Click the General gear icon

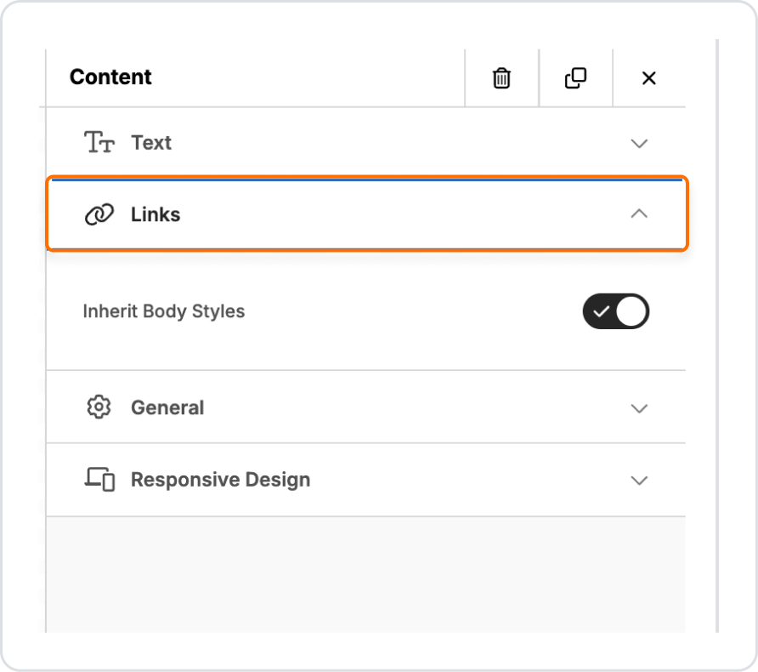[99, 407]
